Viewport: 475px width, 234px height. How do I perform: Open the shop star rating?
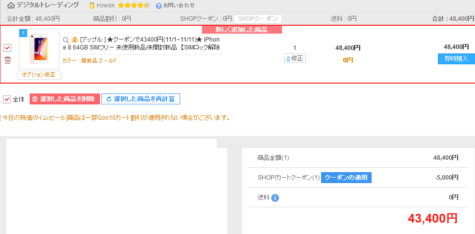[134, 5]
